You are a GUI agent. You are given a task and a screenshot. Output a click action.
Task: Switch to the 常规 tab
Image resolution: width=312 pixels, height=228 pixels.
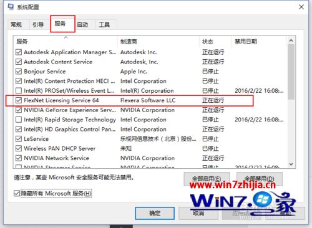tap(16, 24)
